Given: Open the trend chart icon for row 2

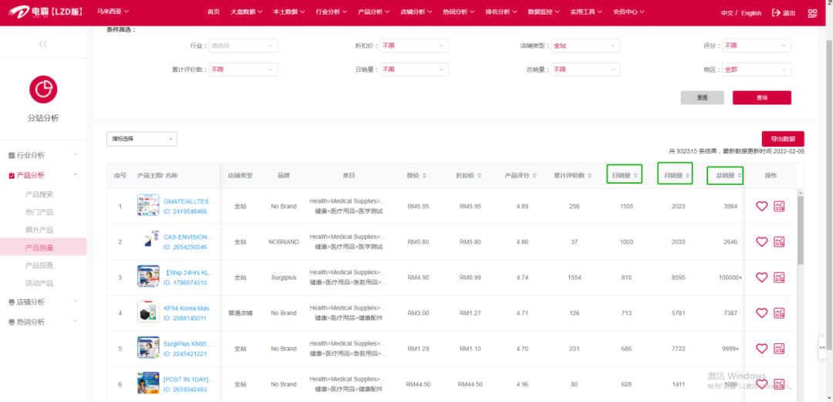Looking at the screenshot, I should point(779,242).
